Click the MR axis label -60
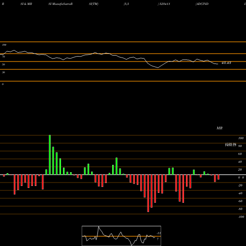This screenshot has height=246, width=246. (240, 201)
